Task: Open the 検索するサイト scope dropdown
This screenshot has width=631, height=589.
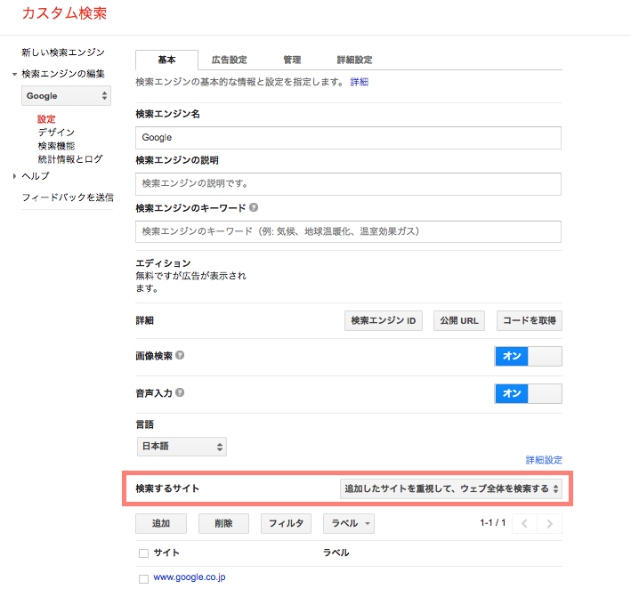Action: pos(450,488)
